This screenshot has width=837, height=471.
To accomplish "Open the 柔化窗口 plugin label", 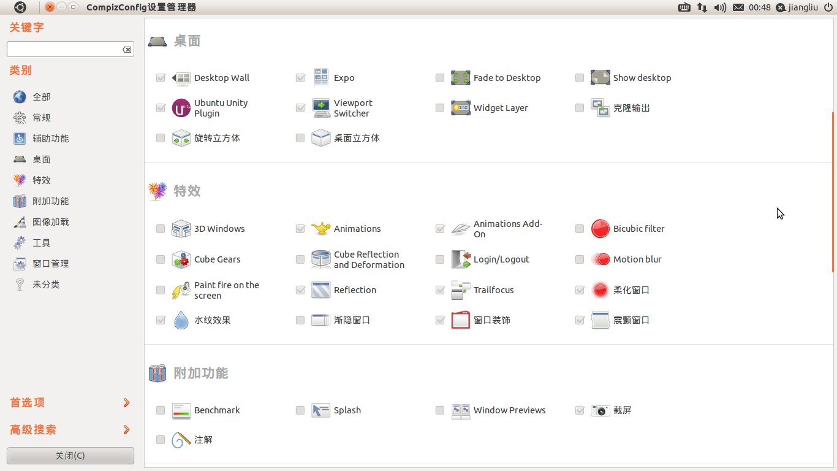I will click(631, 290).
